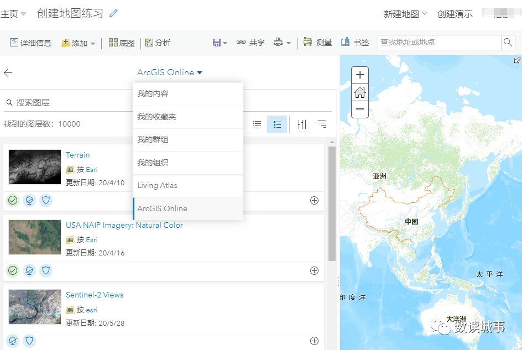The height and width of the screenshot is (350, 522).
Task: Switch to detailed list view
Action: [277, 124]
